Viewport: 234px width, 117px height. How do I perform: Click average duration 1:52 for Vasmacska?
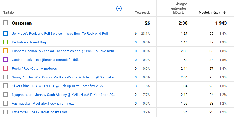pyautogui.click(x=184, y=103)
